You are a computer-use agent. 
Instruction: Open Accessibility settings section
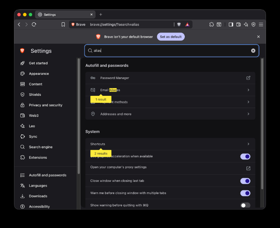(39, 207)
